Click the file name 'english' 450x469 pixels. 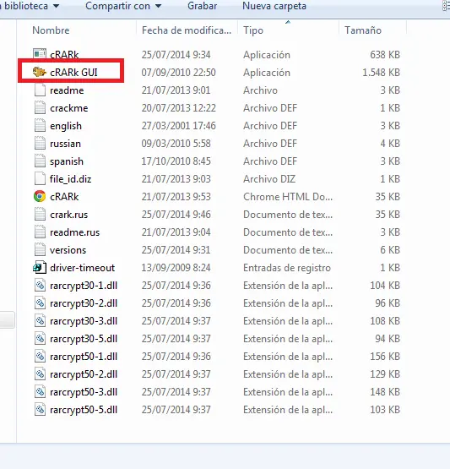coord(66,126)
